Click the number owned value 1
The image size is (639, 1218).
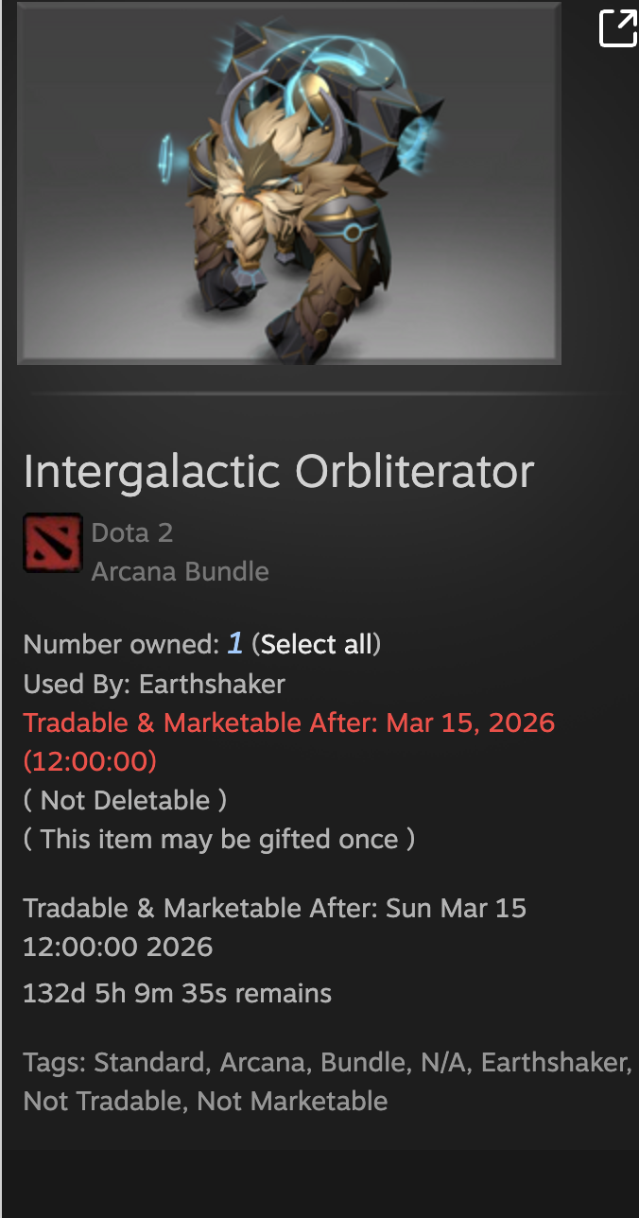coord(234,645)
